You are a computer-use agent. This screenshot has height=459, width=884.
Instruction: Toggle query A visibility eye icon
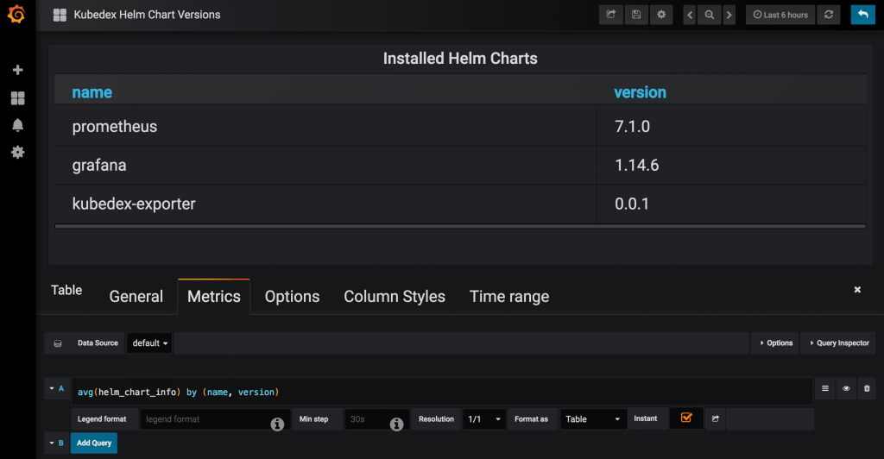pos(846,388)
